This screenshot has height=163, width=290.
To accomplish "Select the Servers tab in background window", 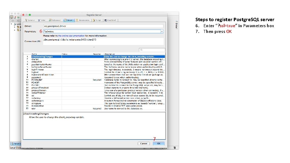I will coord(16,144).
